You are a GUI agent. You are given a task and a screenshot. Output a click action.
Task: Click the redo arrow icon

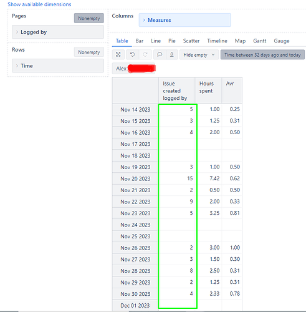145,55
